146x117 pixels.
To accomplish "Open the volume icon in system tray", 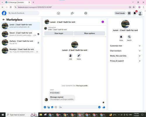I will coord(122,115).
